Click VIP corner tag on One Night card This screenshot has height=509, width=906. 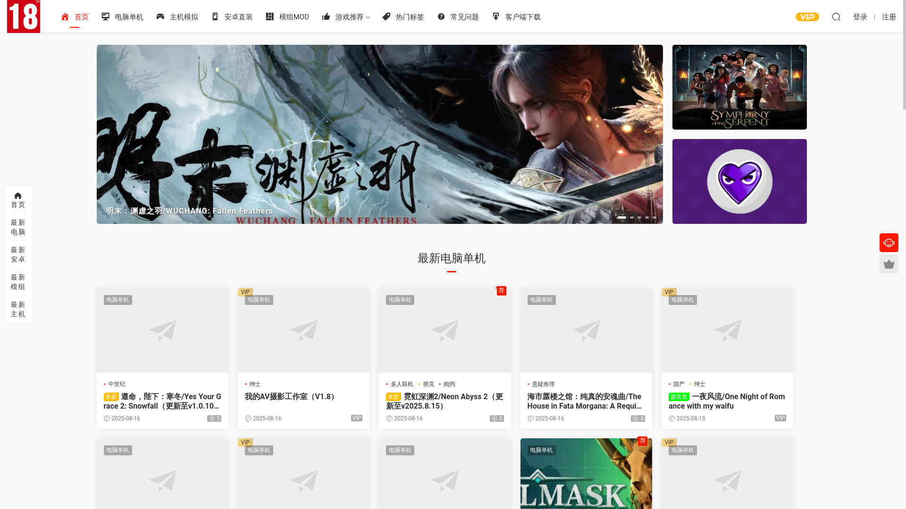click(x=669, y=292)
